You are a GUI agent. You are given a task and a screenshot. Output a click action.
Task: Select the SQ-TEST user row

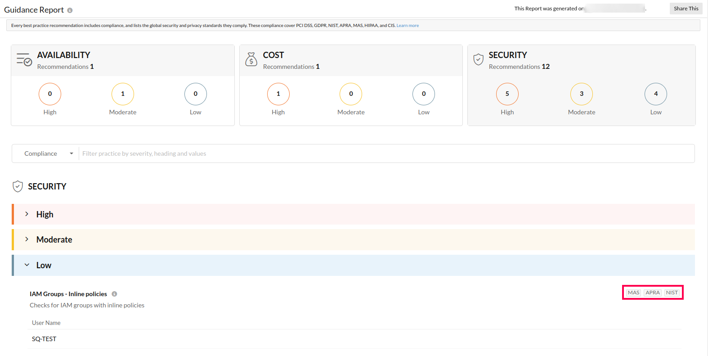pyautogui.click(x=44, y=339)
